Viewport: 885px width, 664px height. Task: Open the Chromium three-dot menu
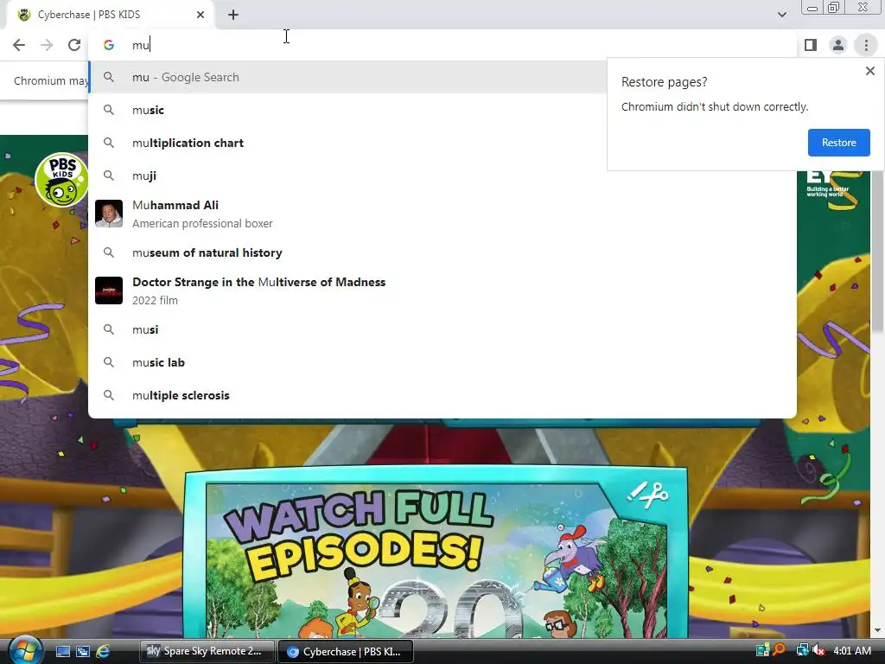[866, 45]
